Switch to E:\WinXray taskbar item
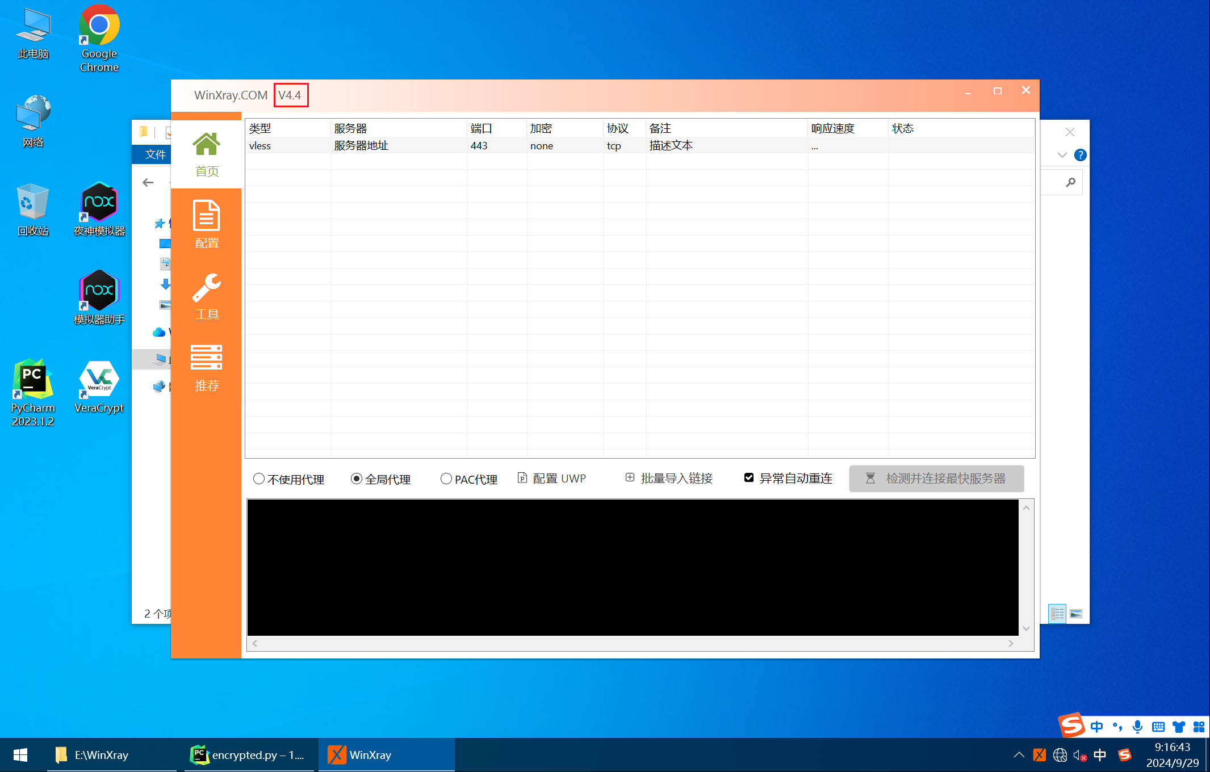Screen dimensions: 1210x772 111,755
